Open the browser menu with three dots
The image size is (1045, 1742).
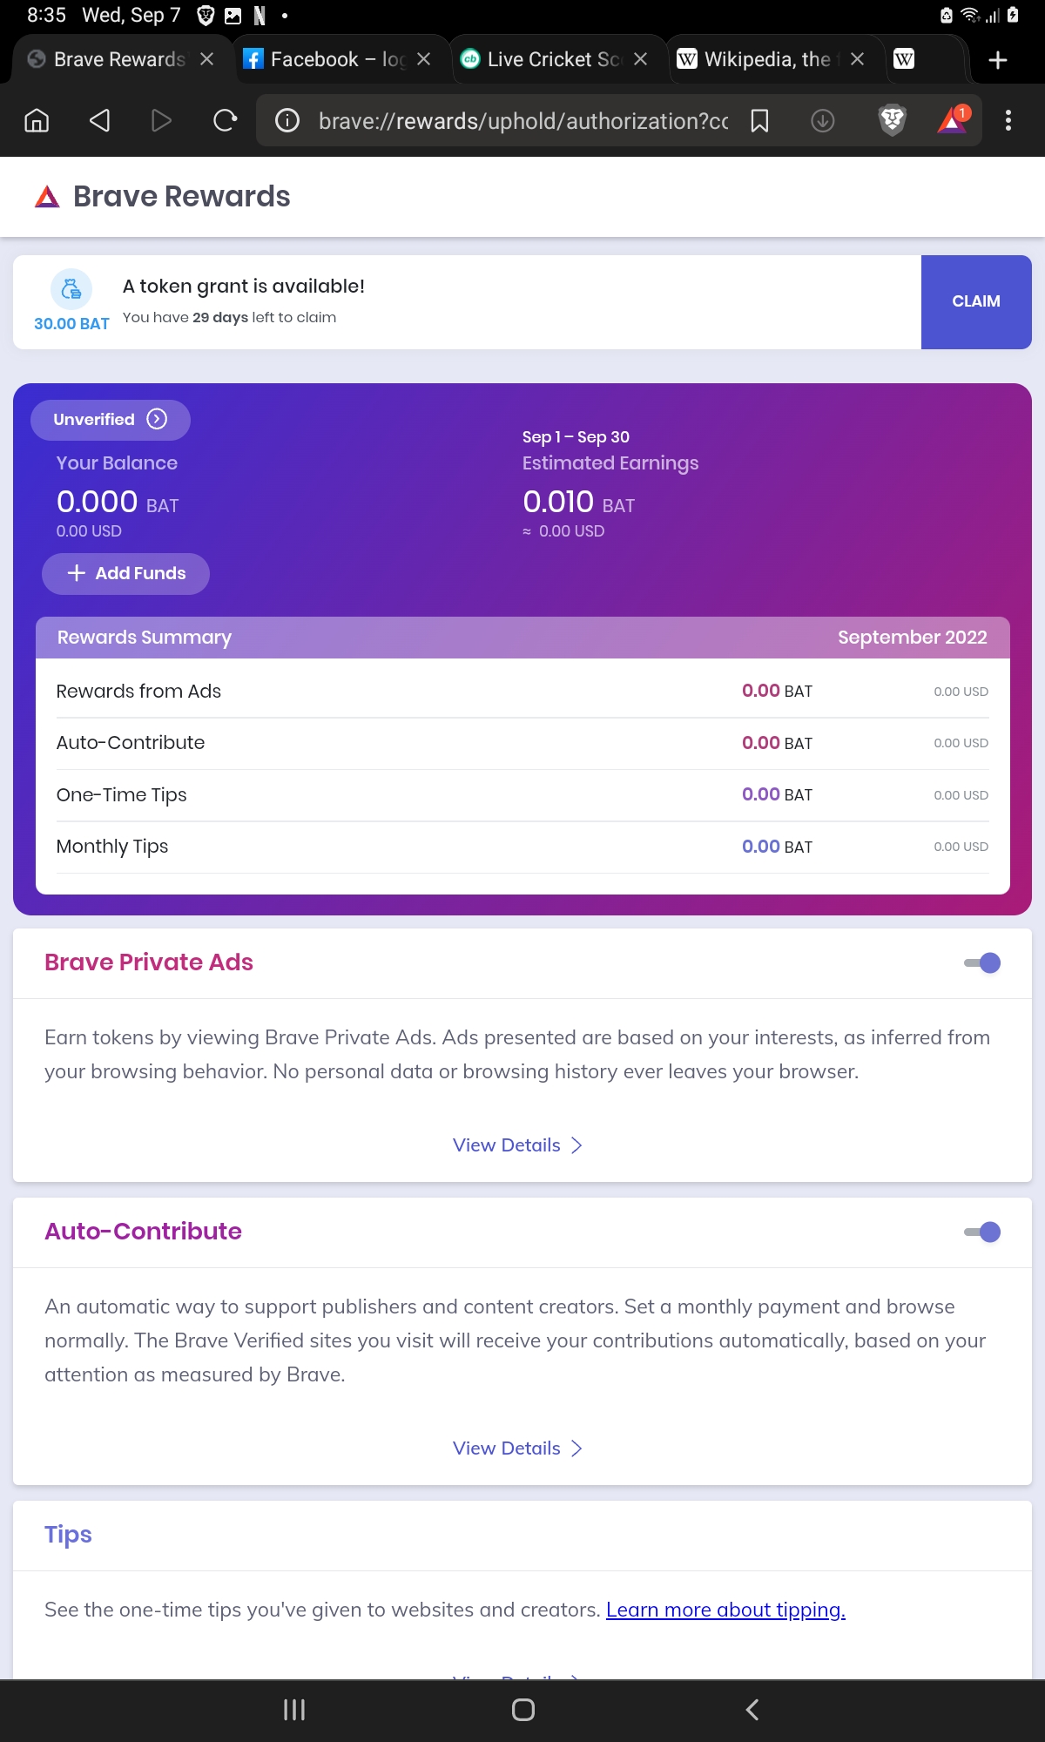[x=1009, y=120]
